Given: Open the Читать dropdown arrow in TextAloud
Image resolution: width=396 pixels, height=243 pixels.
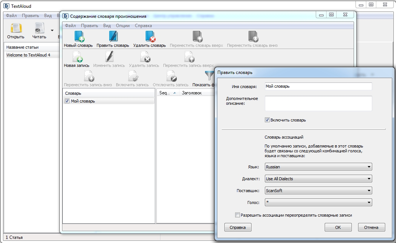Looking at the screenshot, I should click(52, 30).
